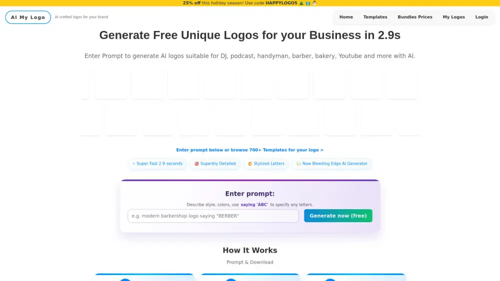The width and height of the screenshot is (500, 281).
Task: Open the Bundles Prices page
Action: click(x=415, y=17)
